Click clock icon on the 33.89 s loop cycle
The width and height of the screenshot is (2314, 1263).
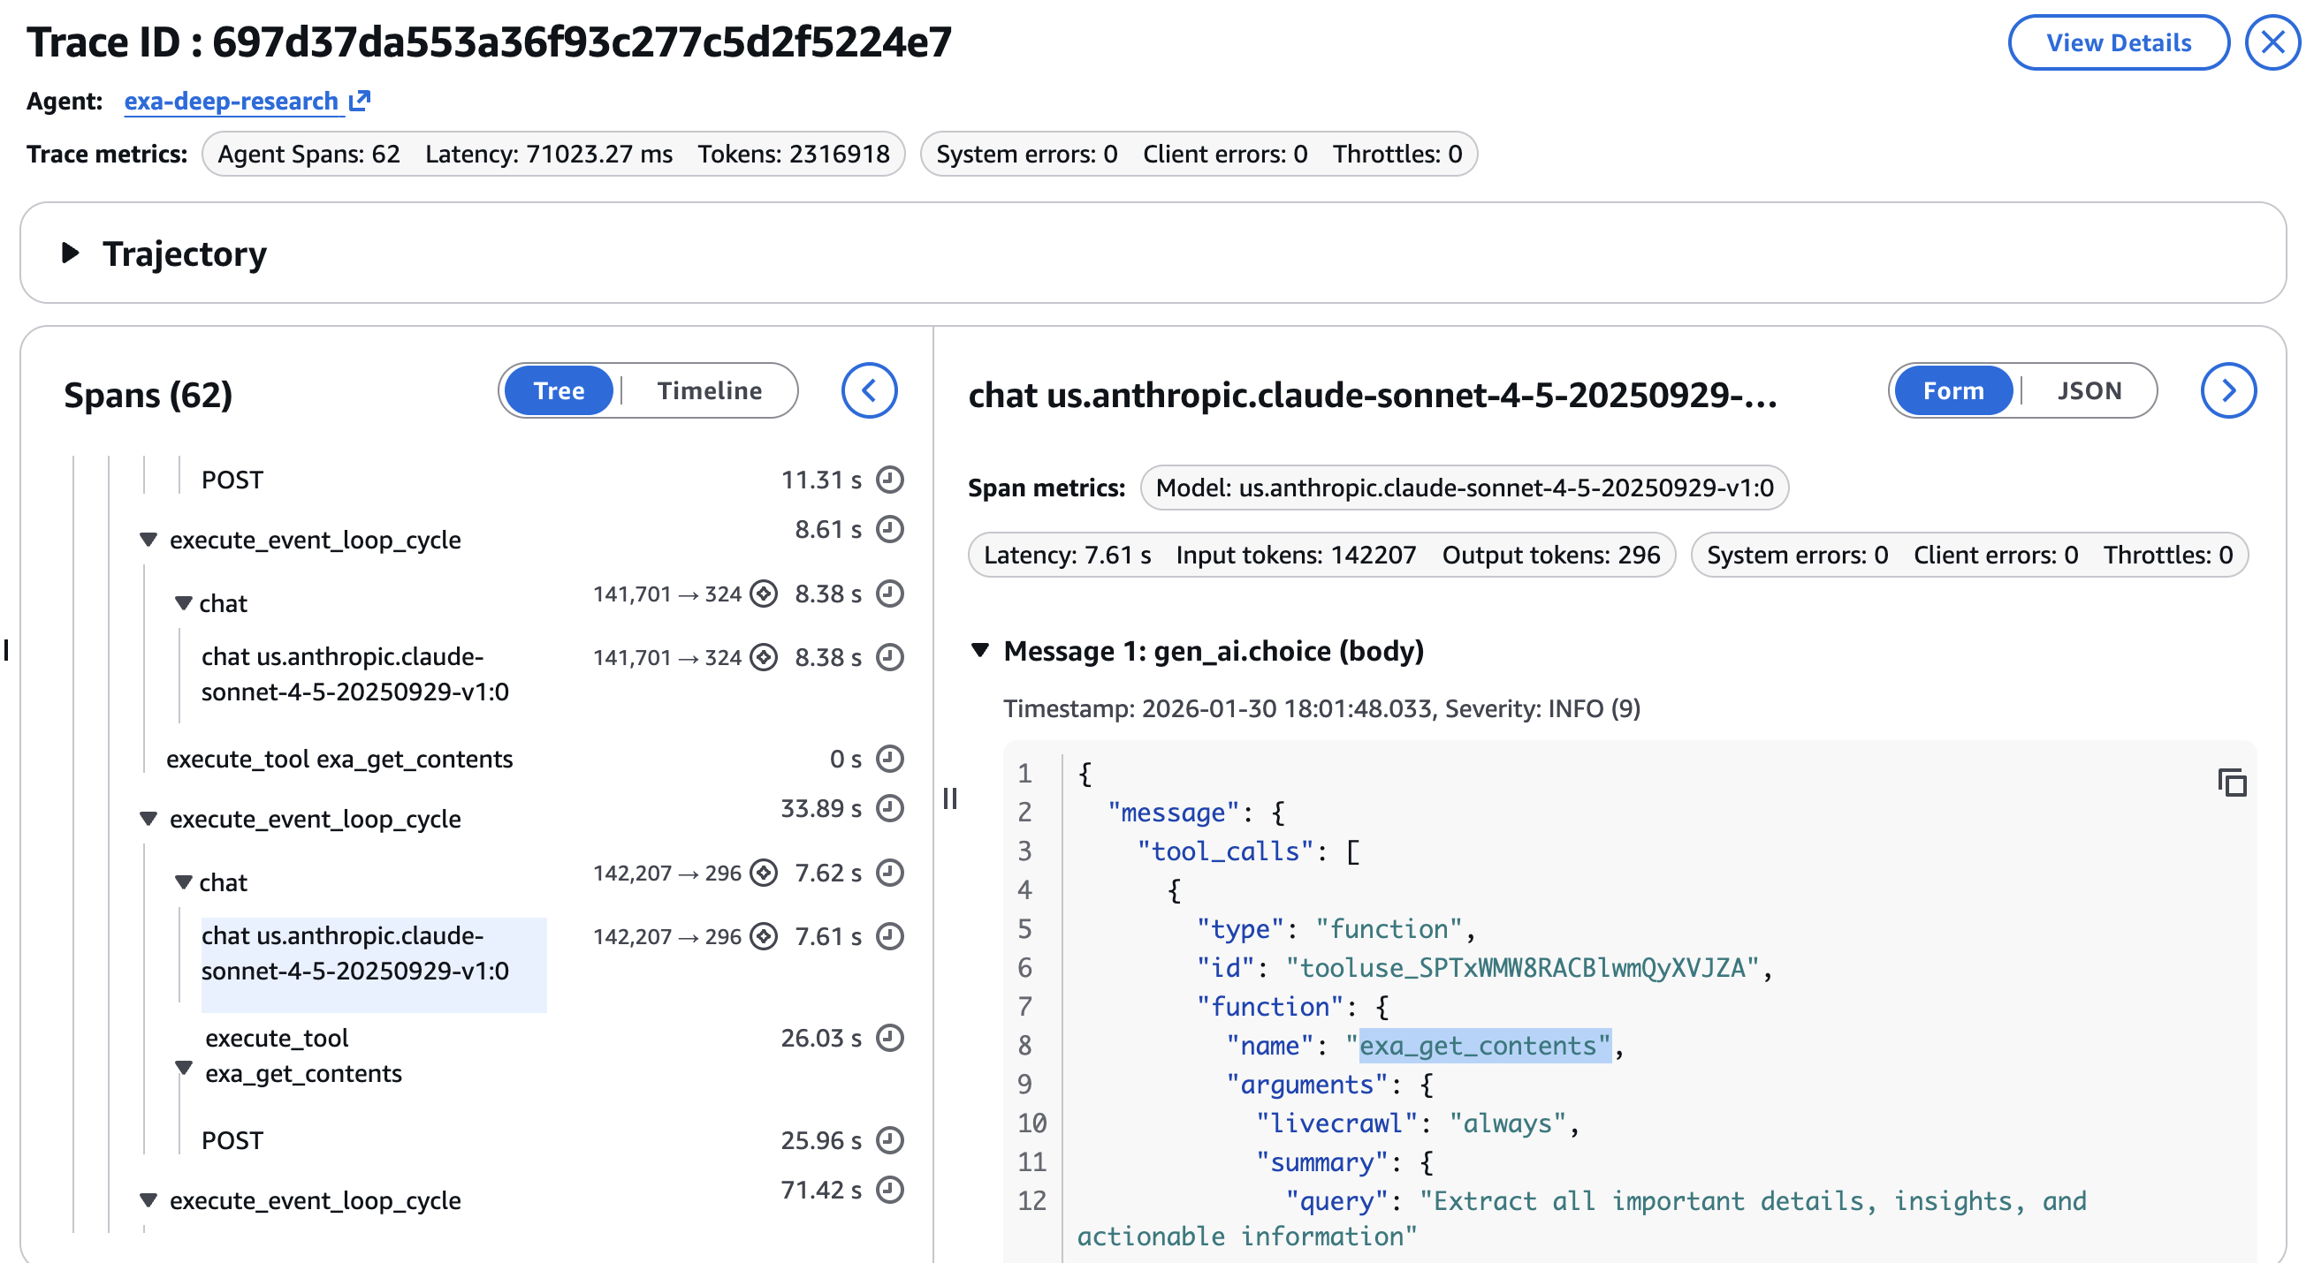[x=889, y=808]
